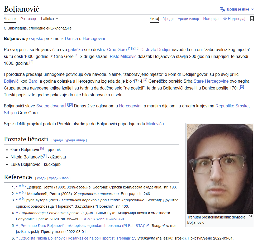Click уреди beside Poznate ličnosti heading
The image size is (258, 244).
click(x=58, y=140)
